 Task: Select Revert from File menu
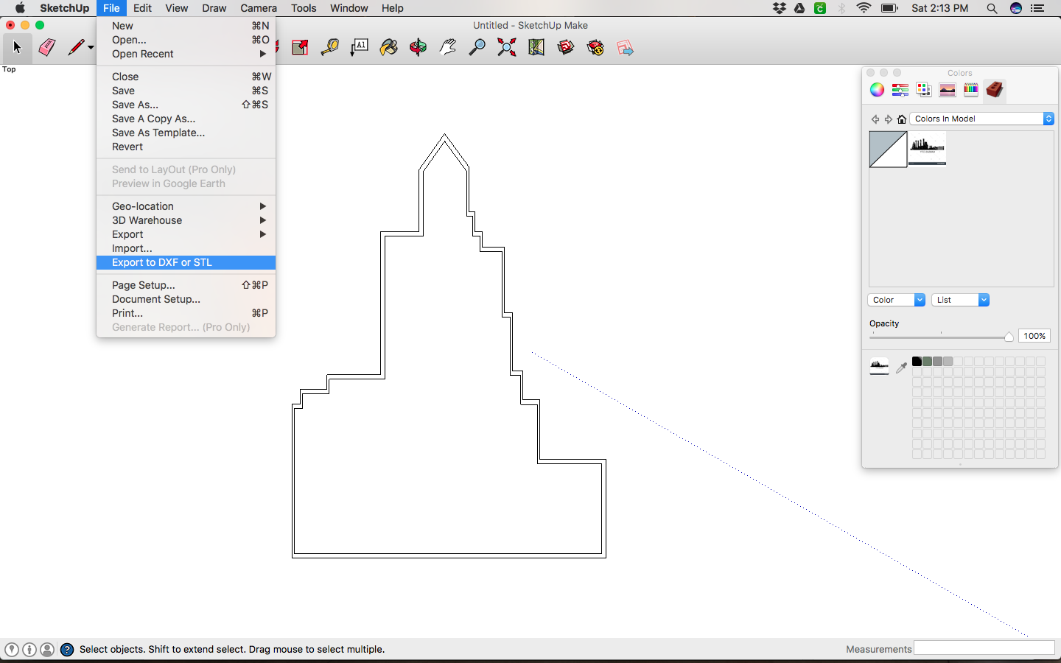click(186, 147)
